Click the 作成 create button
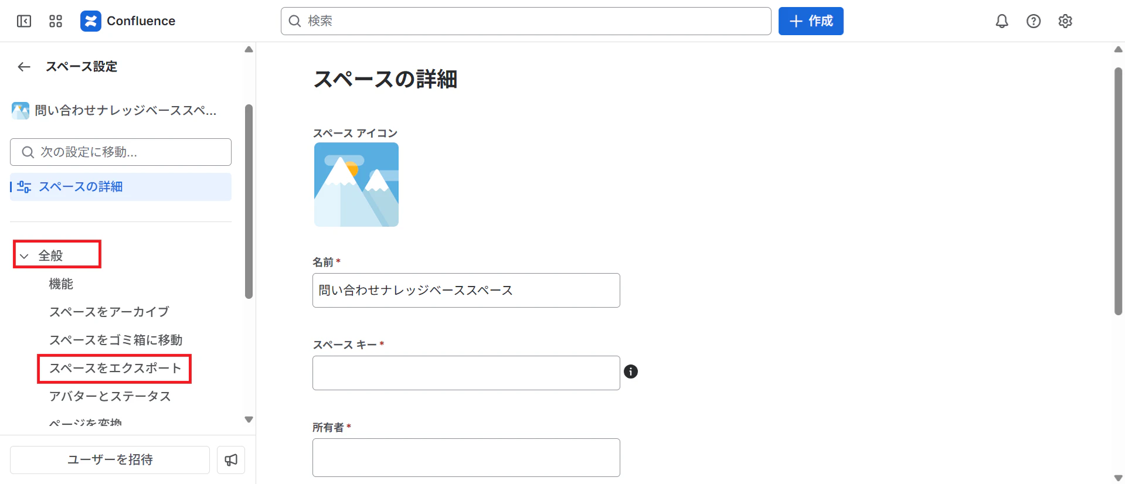 point(811,21)
